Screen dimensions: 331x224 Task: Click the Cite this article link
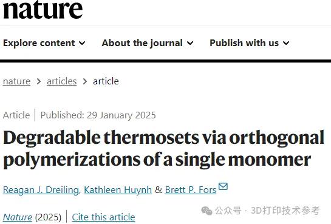pos(103,217)
